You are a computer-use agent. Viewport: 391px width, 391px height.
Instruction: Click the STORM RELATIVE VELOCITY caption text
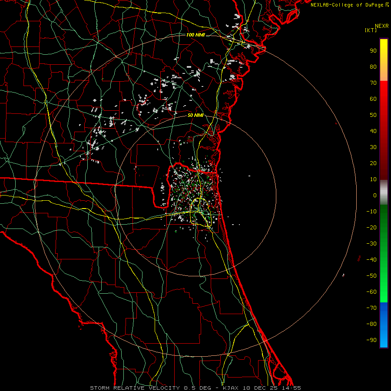click(x=135, y=388)
